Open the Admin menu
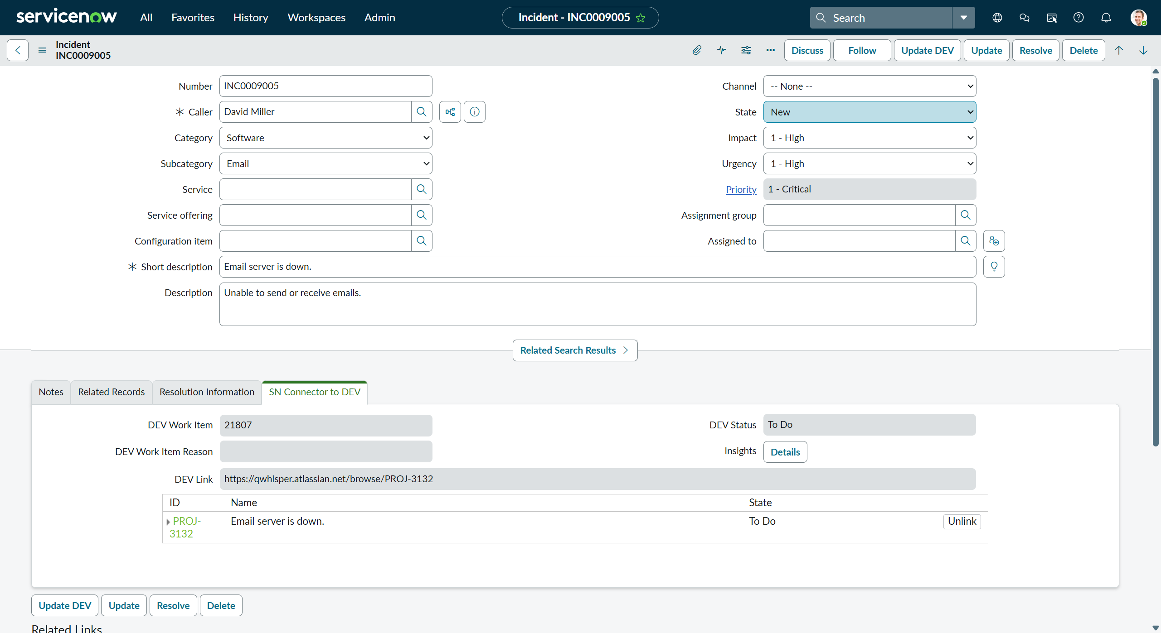 (379, 17)
